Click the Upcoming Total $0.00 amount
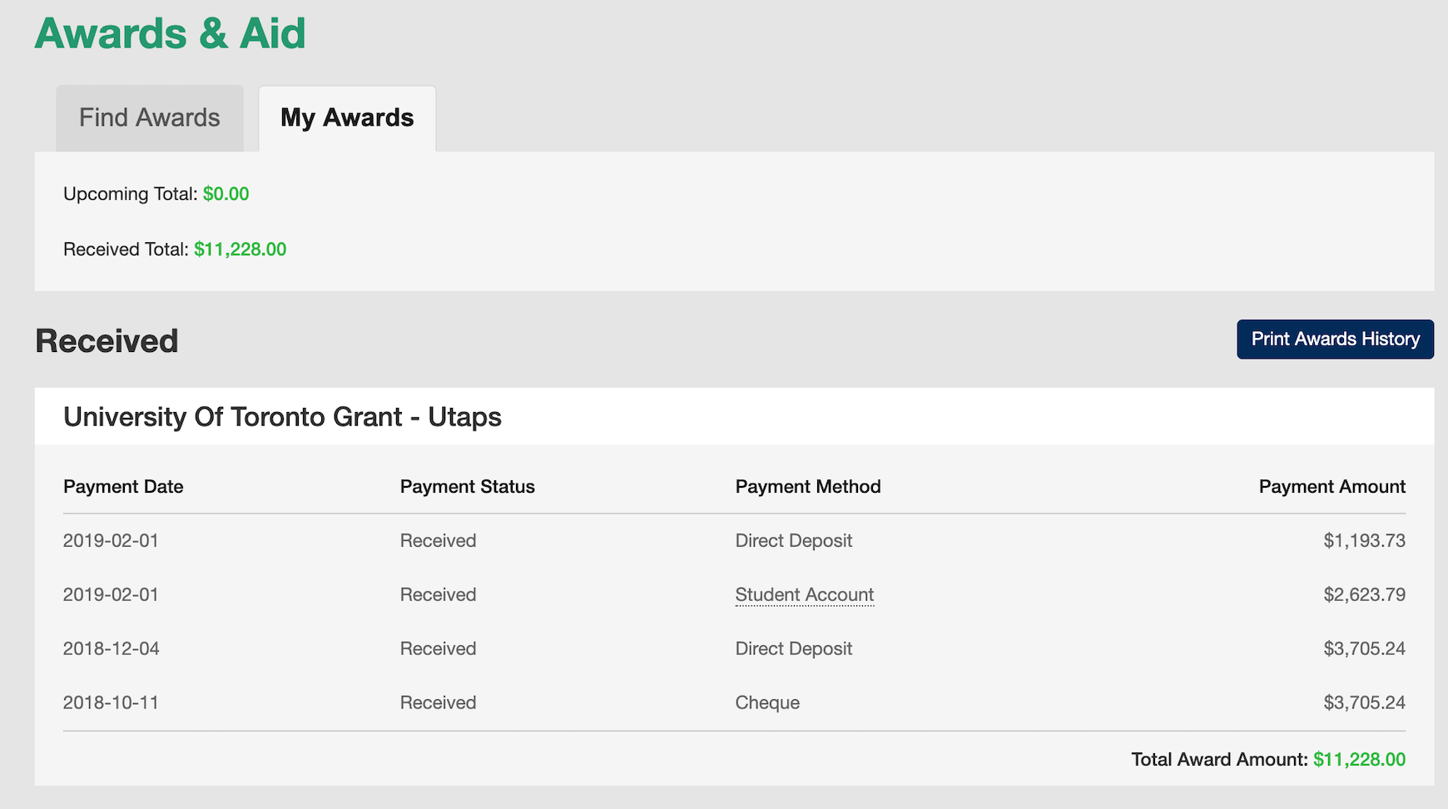 pos(226,194)
